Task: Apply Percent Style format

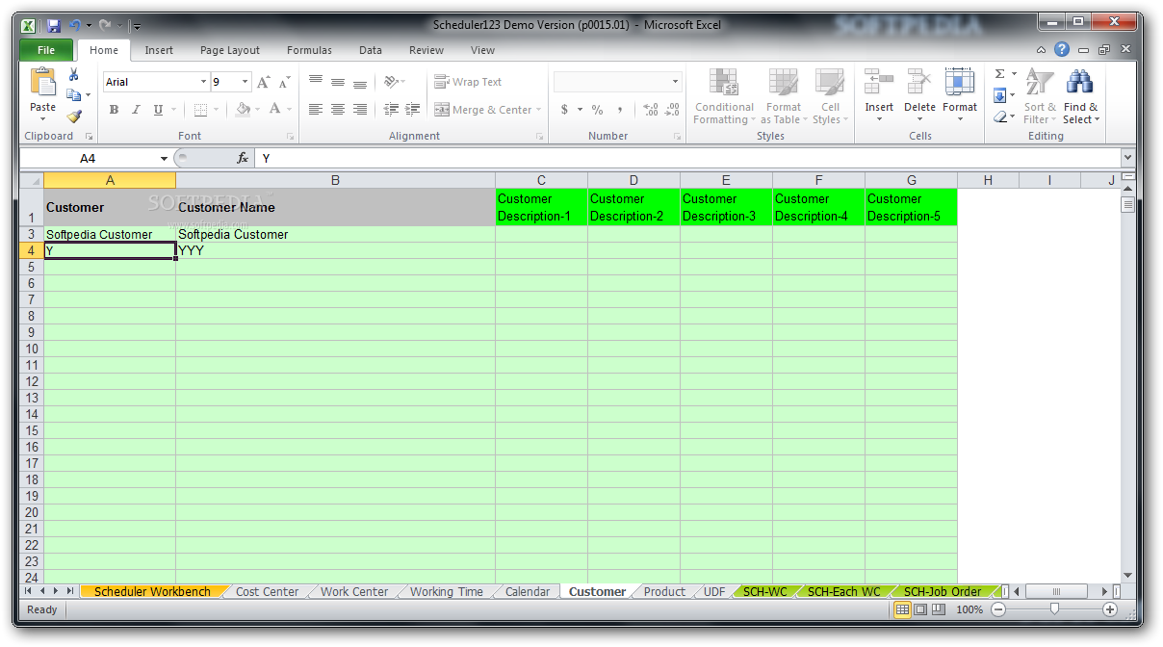Action: pos(597,110)
